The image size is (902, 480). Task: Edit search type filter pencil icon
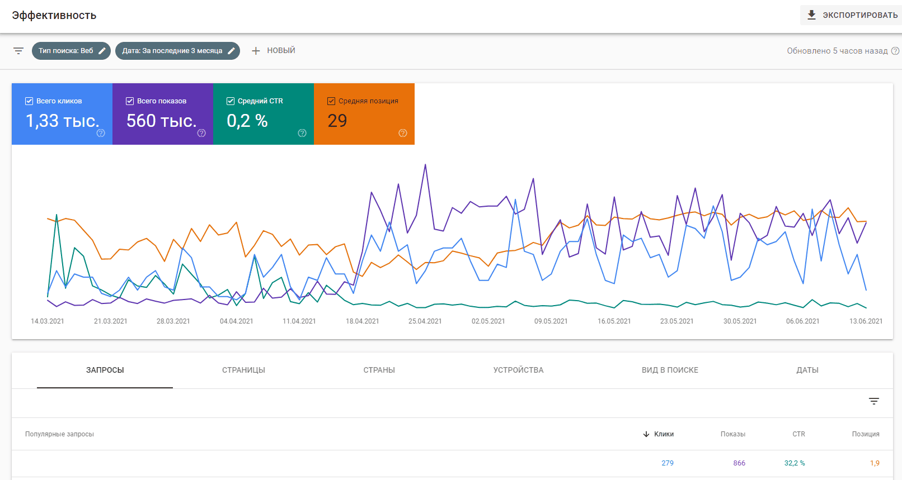tap(102, 51)
